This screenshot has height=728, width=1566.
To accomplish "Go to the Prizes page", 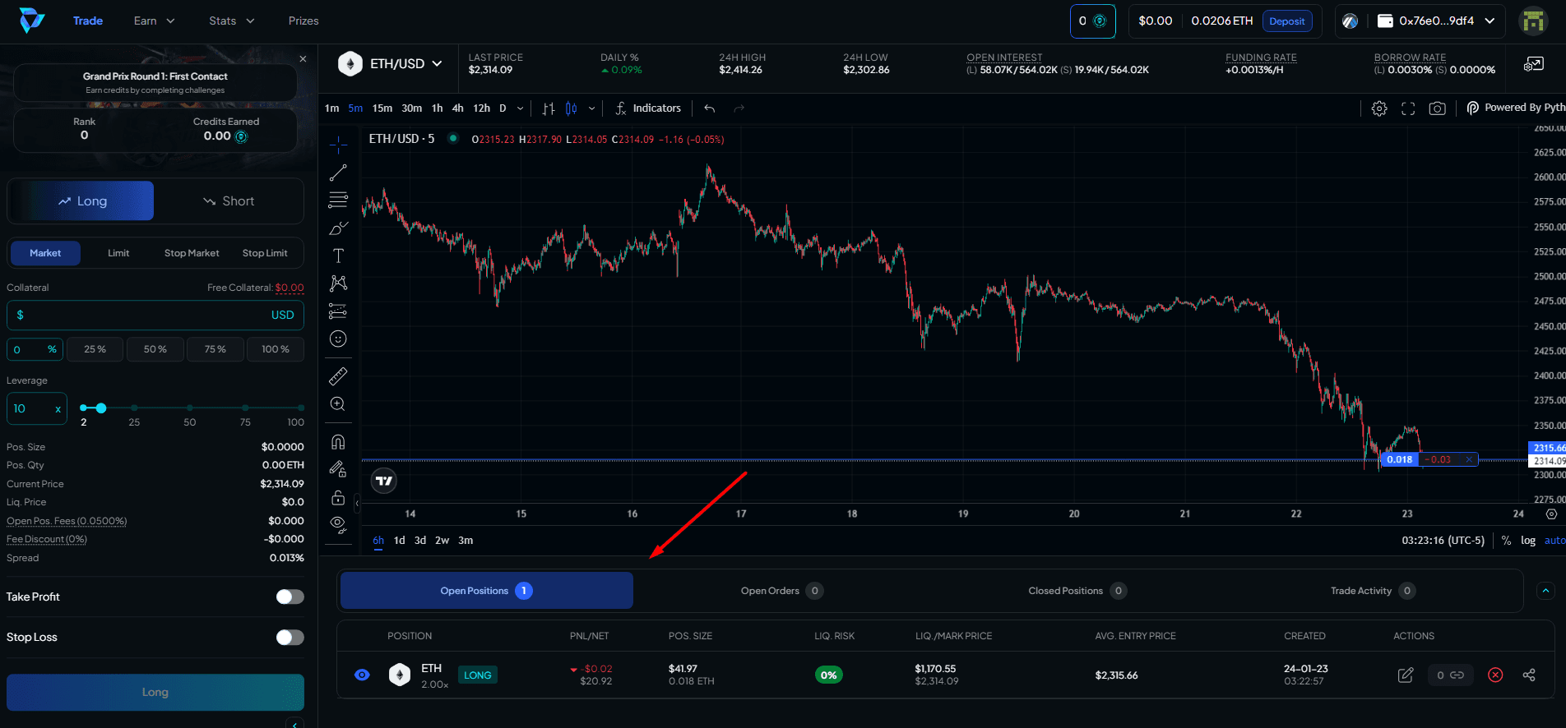I will (303, 21).
